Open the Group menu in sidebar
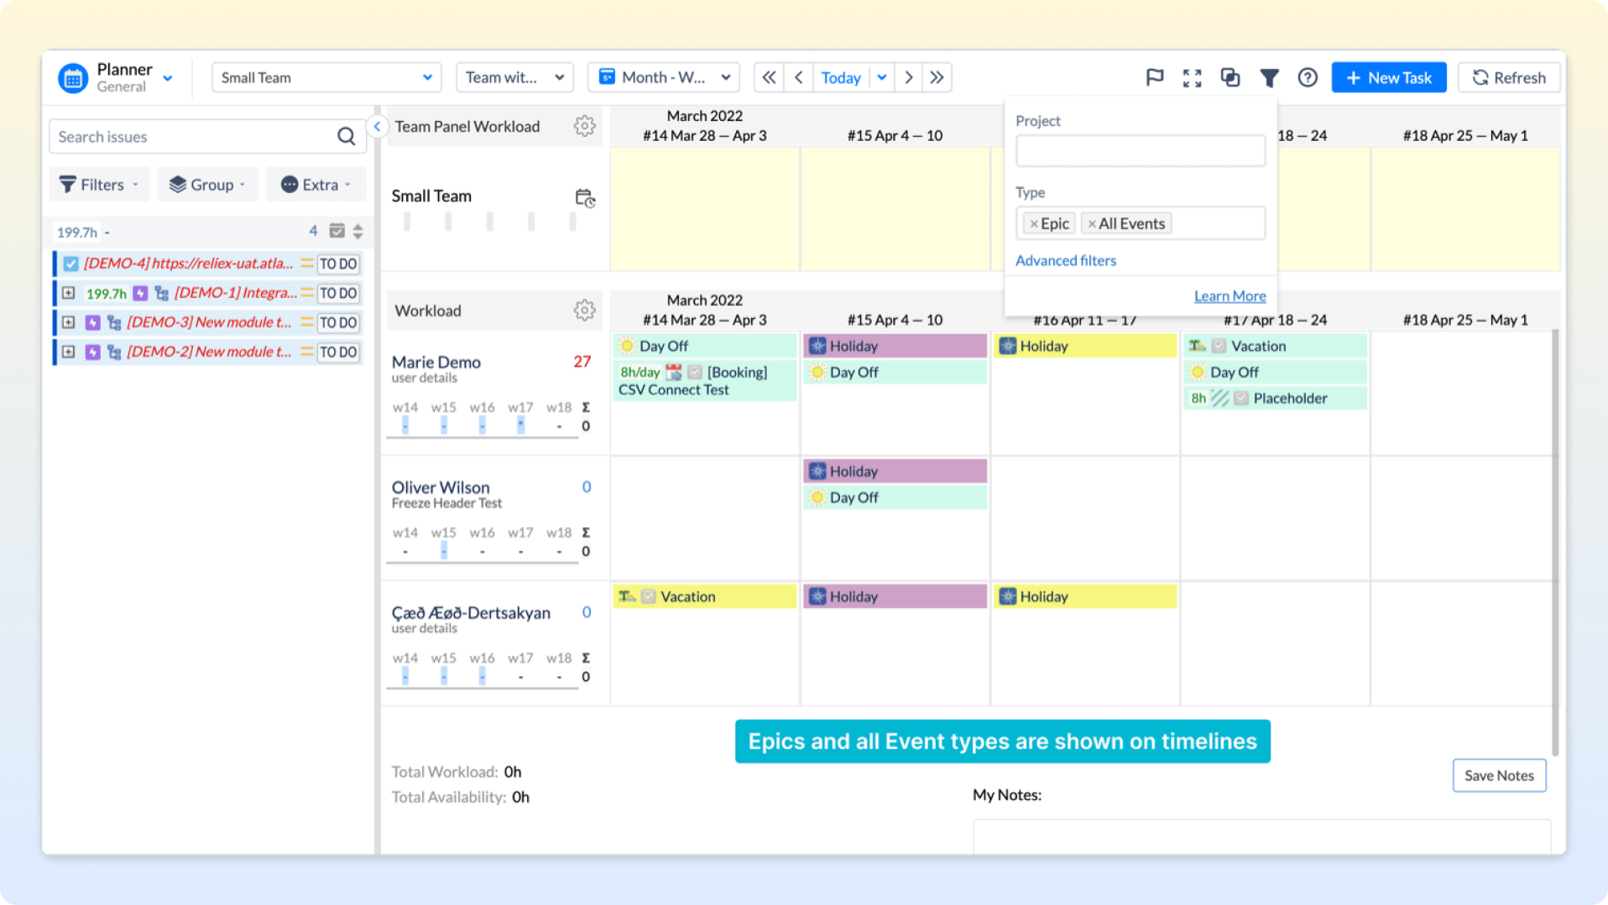The width and height of the screenshot is (1608, 905). click(206, 185)
